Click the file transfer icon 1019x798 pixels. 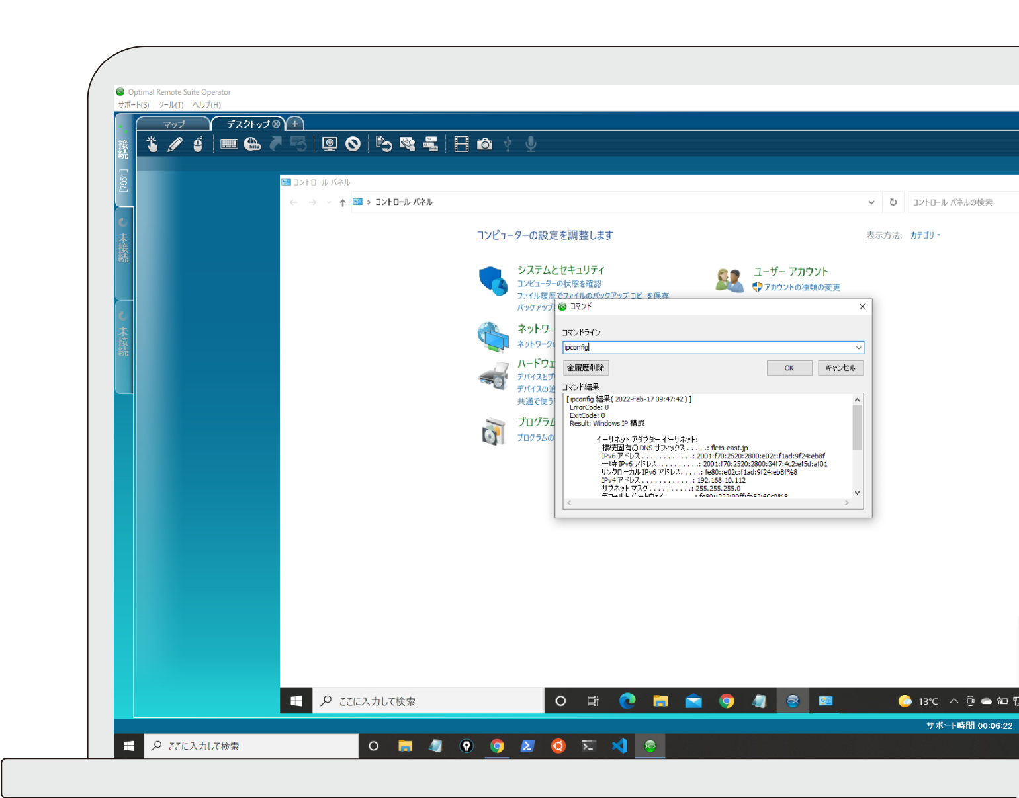(384, 144)
